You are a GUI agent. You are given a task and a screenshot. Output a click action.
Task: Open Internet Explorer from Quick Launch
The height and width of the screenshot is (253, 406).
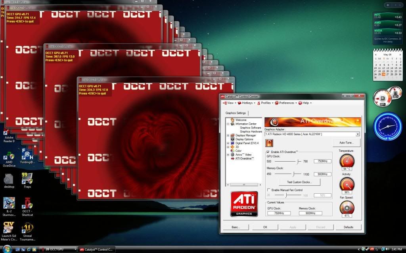29,249
